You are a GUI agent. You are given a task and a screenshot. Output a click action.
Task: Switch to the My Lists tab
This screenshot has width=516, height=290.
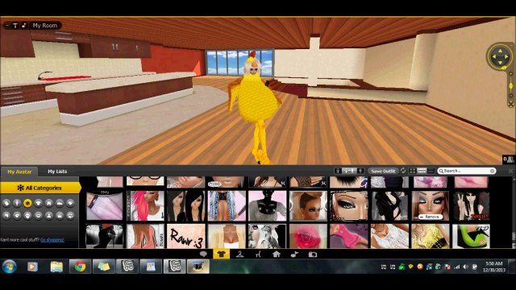(57, 172)
